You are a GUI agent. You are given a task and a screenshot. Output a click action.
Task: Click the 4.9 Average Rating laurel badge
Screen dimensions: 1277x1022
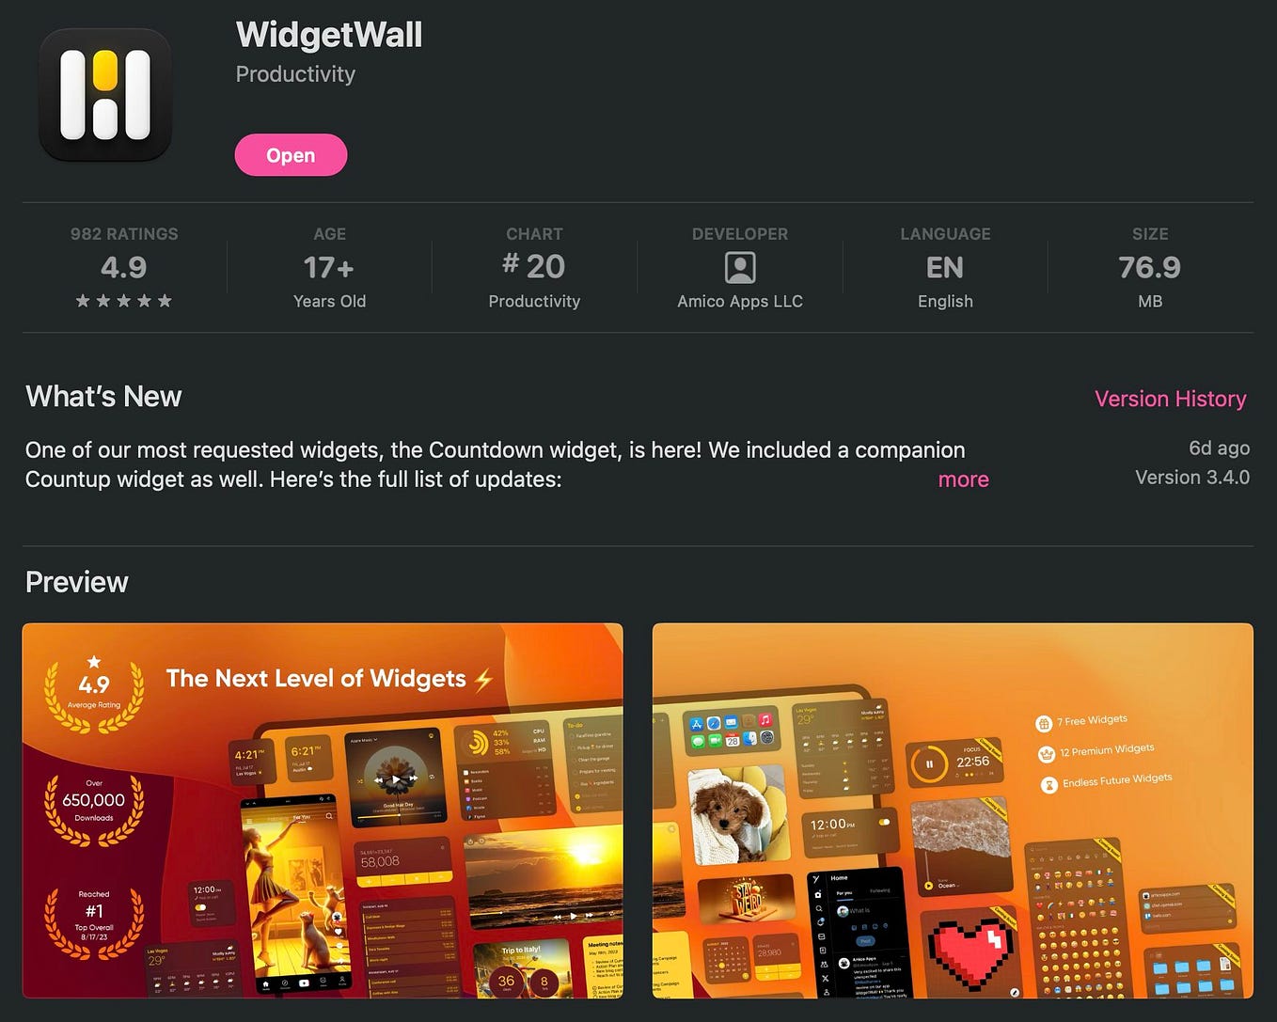[94, 693]
